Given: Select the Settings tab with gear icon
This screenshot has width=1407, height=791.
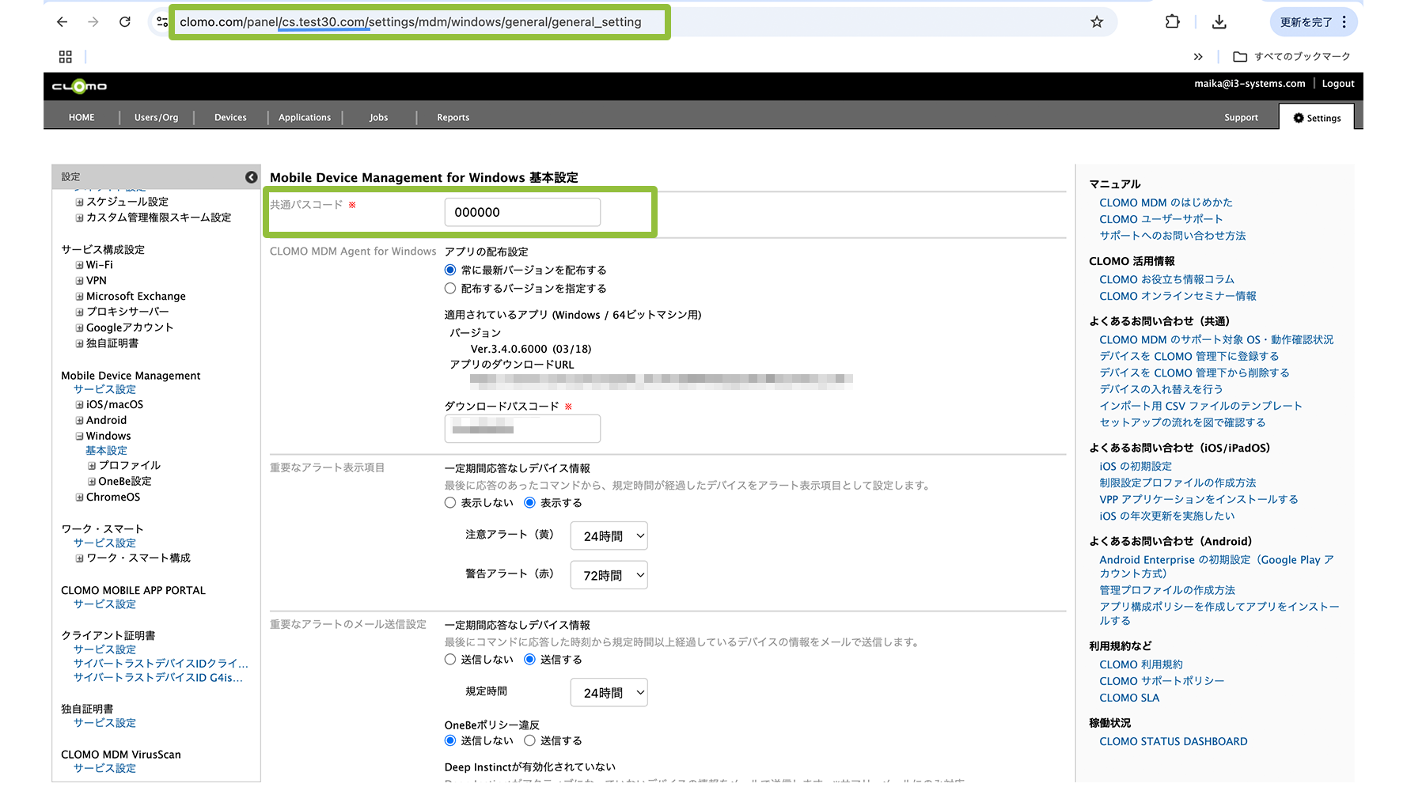Looking at the screenshot, I should (x=1317, y=117).
